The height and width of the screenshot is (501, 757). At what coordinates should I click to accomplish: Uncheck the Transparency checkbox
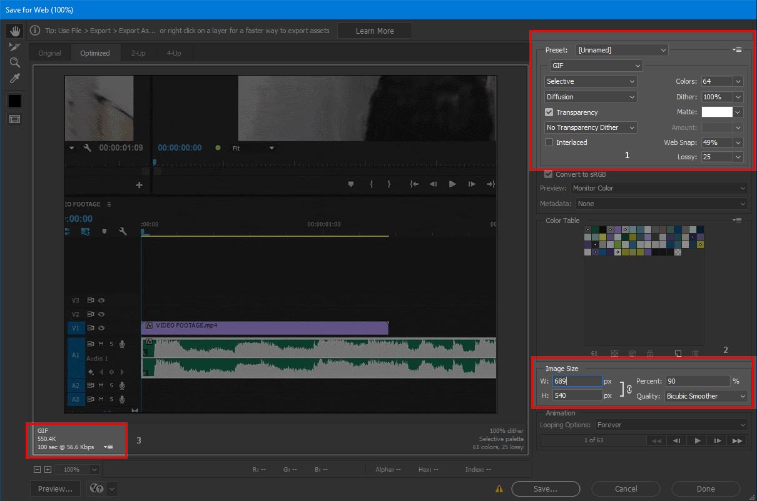549,112
